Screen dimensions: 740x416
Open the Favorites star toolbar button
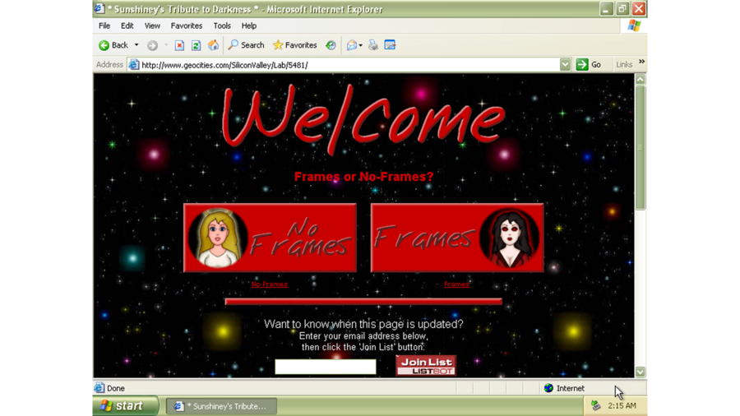point(295,45)
